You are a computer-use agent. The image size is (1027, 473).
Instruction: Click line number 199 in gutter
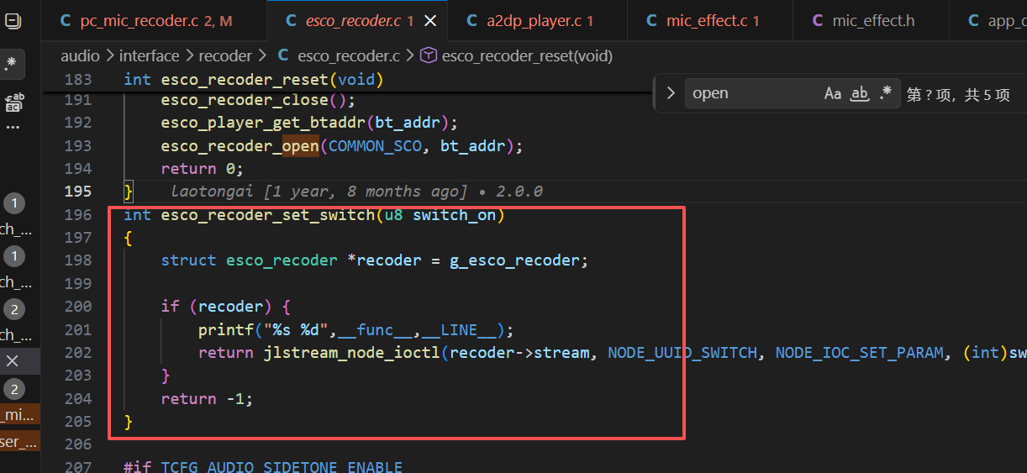(x=78, y=284)
